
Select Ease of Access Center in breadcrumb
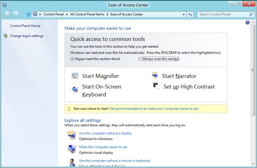click(127, 14)
